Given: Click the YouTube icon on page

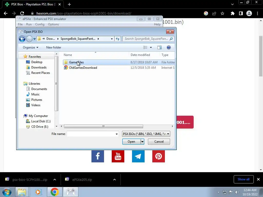Looking at the screenshot, I should [118, 156].
